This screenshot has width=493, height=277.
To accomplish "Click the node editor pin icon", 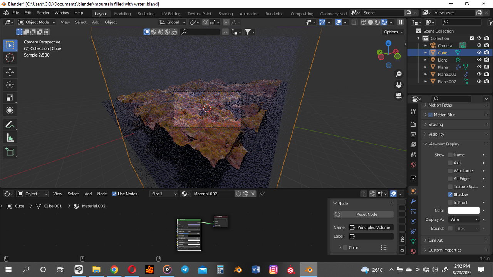I will pos(262,194).
